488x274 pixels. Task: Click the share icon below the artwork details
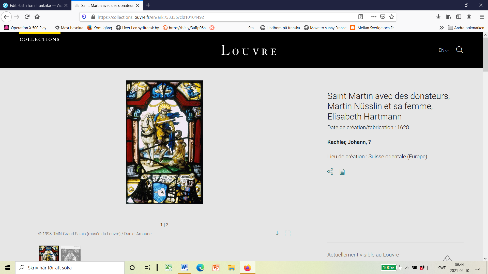tap(330, 172)
